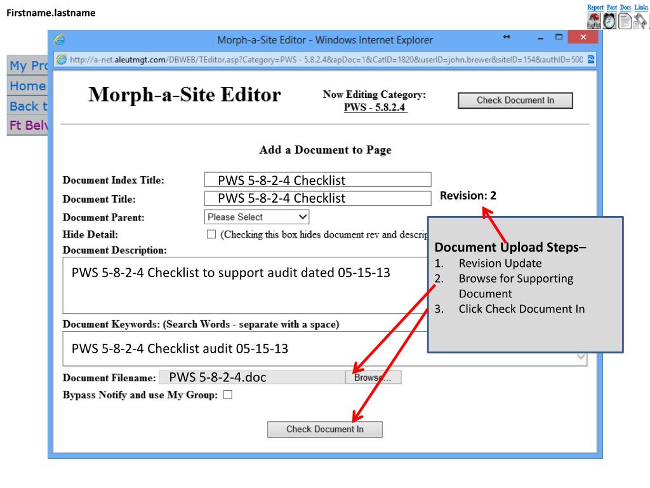Open the Docs link at top right

625,7
